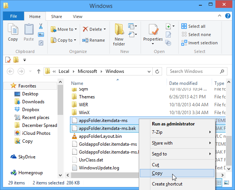Image resolution: width=235 pixels, height=190 pixels.
Task: Click the Copy path icon in Clipboard group
Action: click(x=41, y=35)
